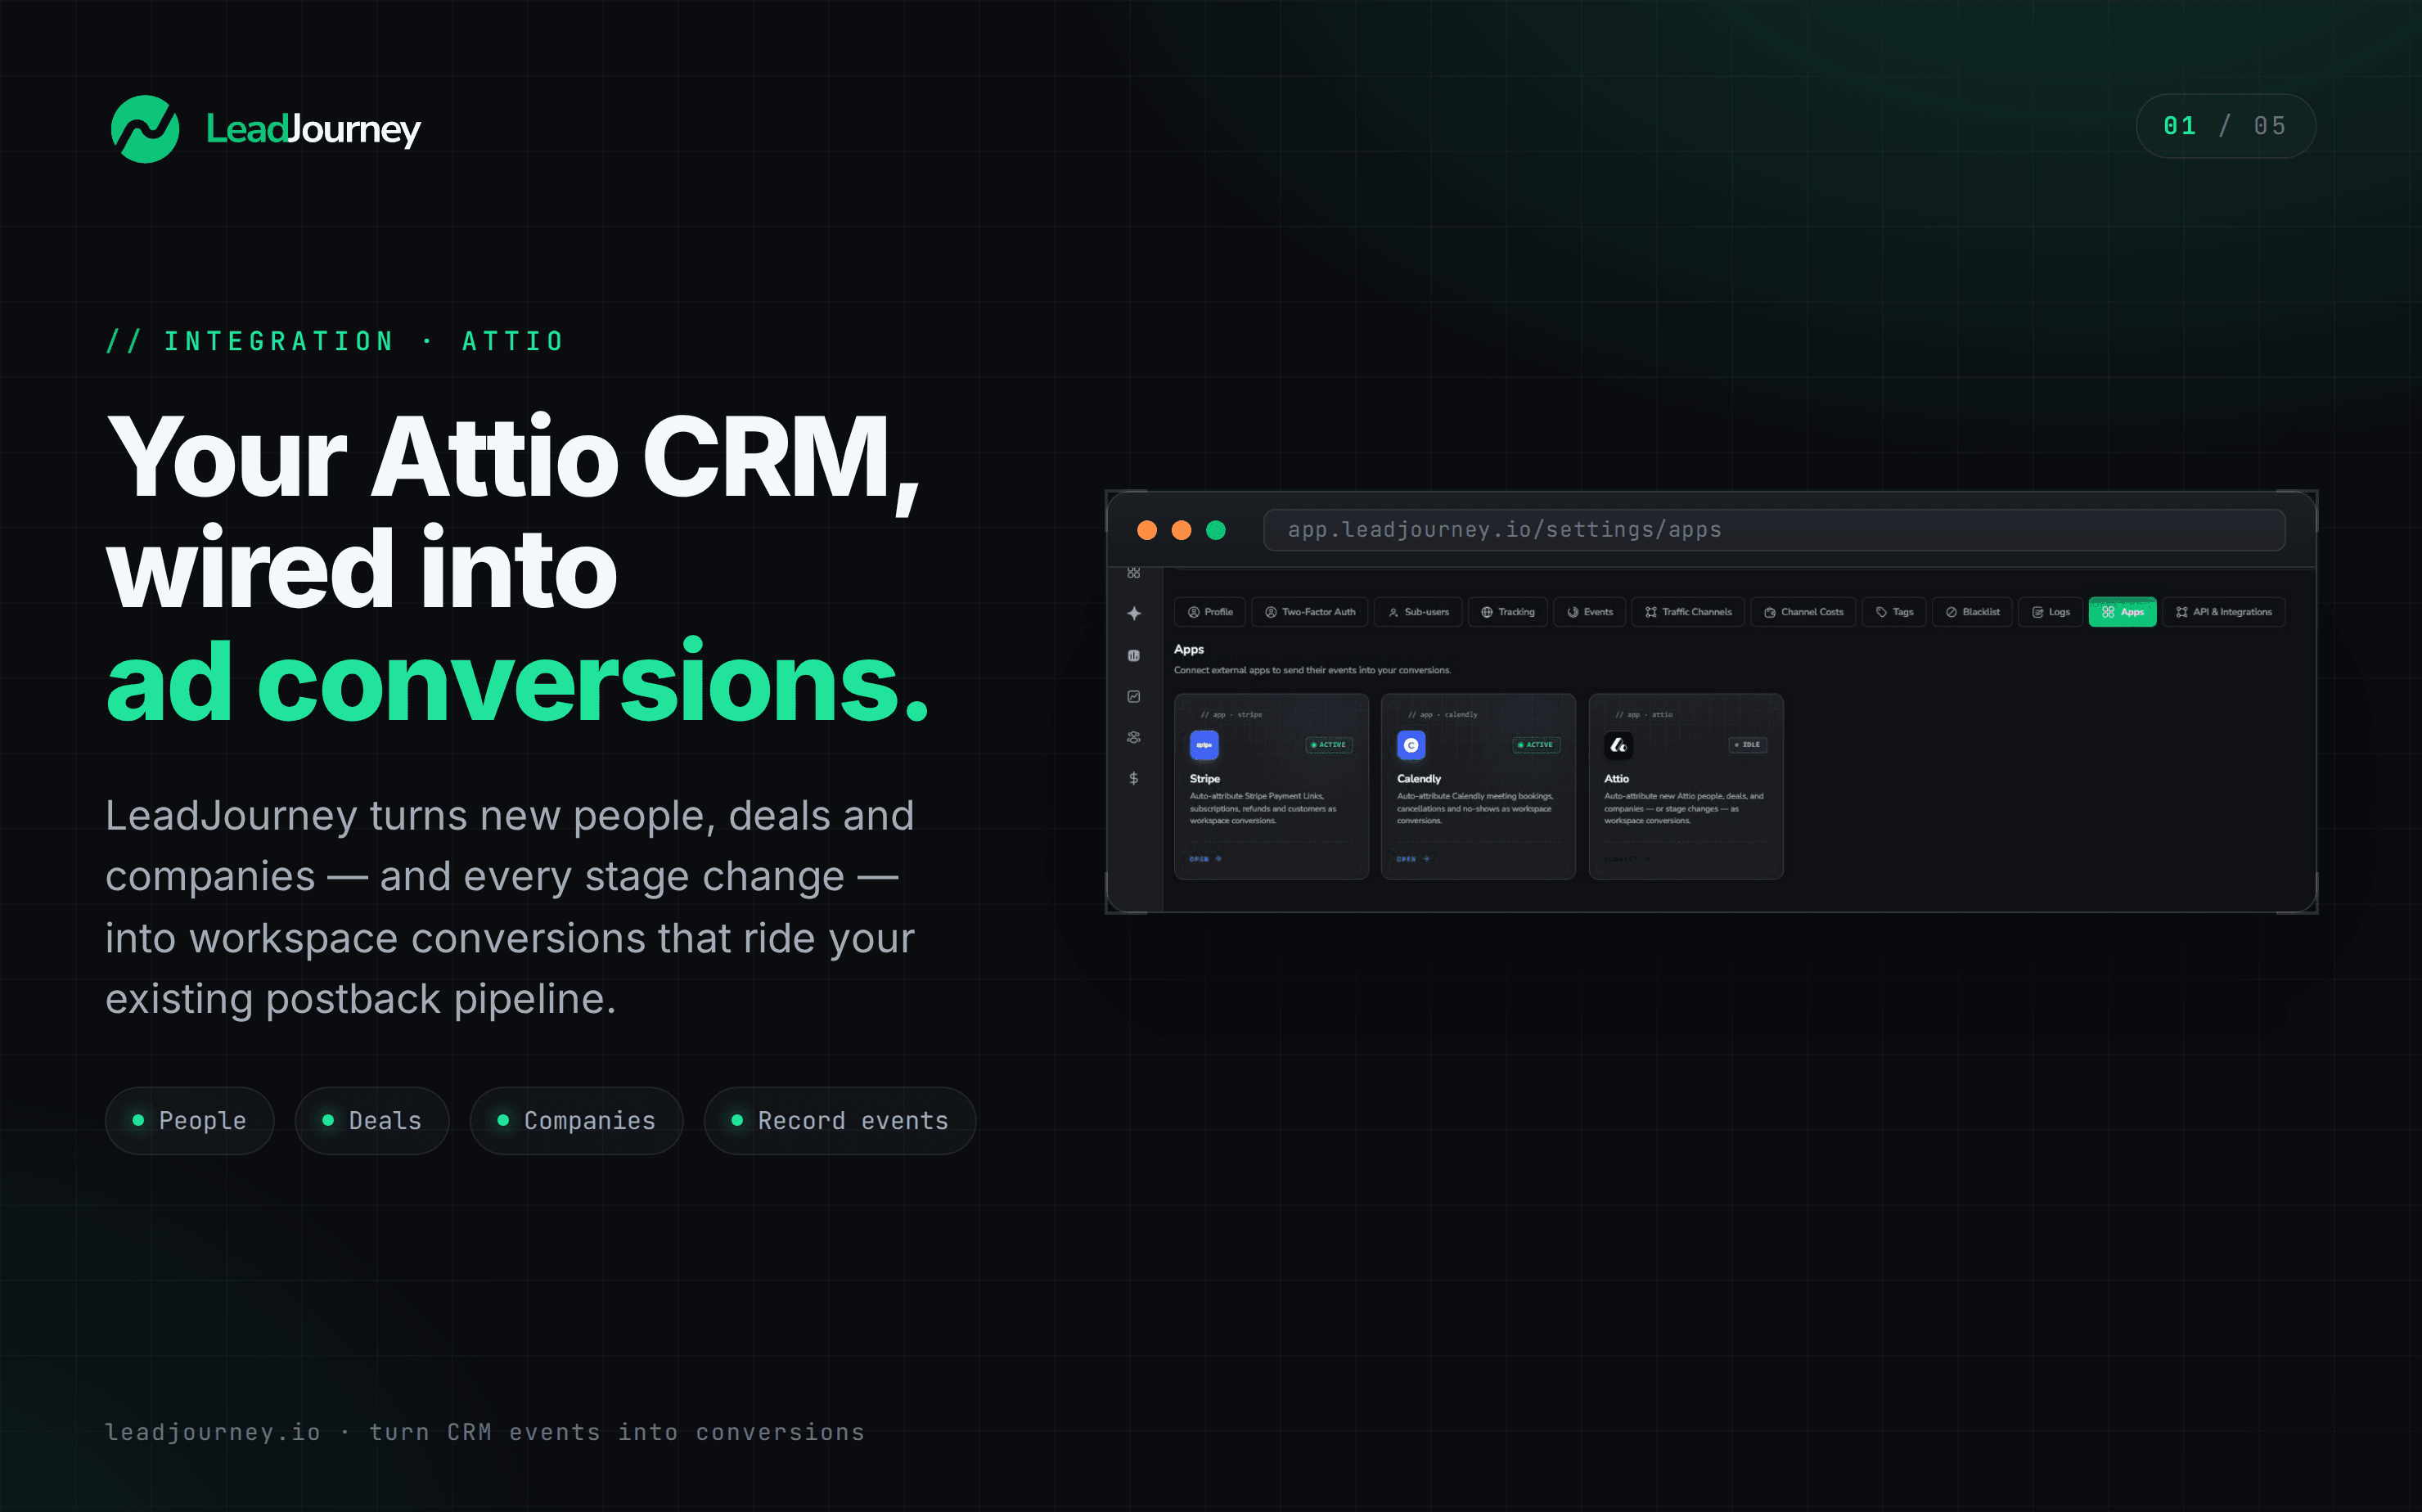Screen dimensions: 2422x1512
Task: Go to the Tracking tab
Action: [x=1508, y=612]
